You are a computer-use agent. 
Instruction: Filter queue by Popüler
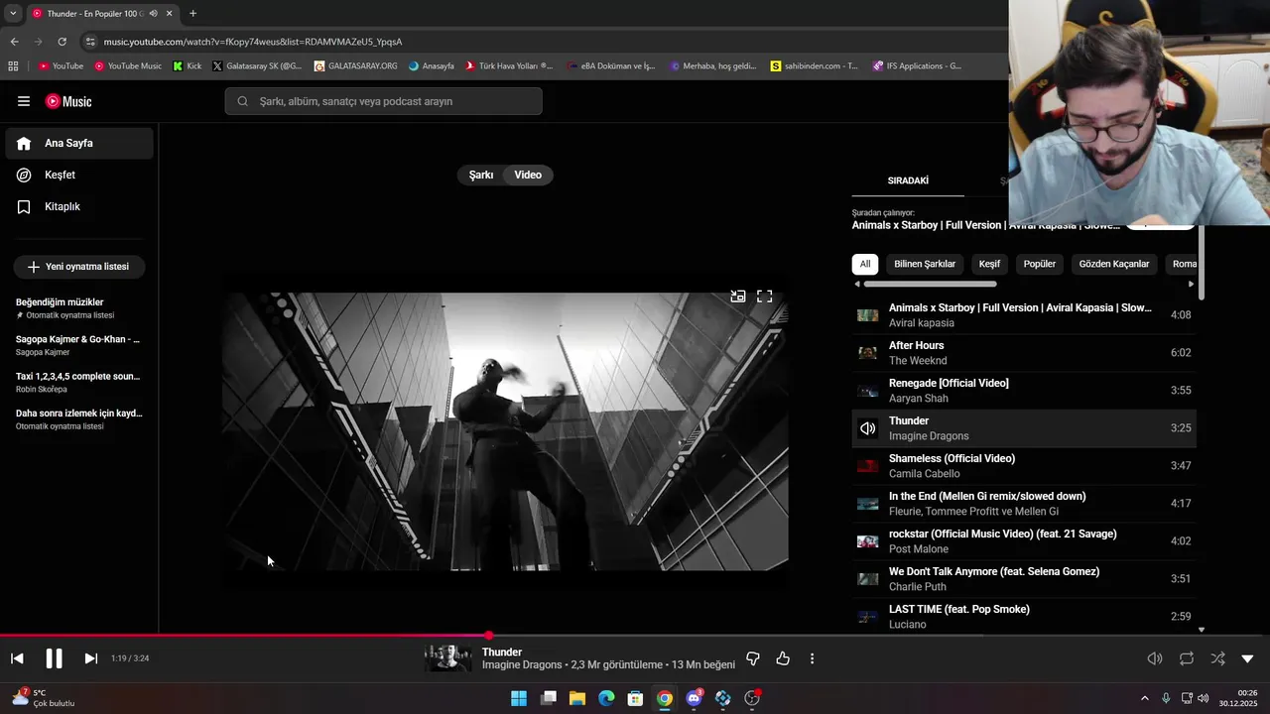pos(1040,264)
